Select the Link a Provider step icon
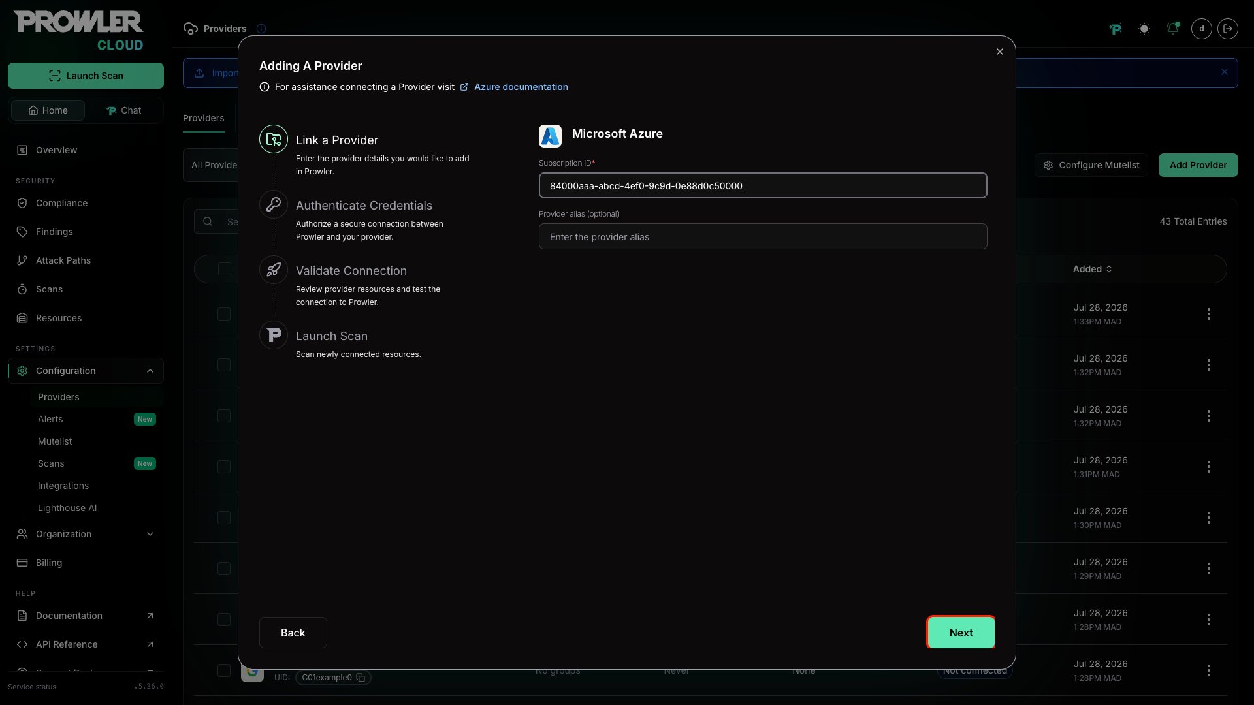Image resolution: width=1254 pixels, height=705 pixels. 274,139
